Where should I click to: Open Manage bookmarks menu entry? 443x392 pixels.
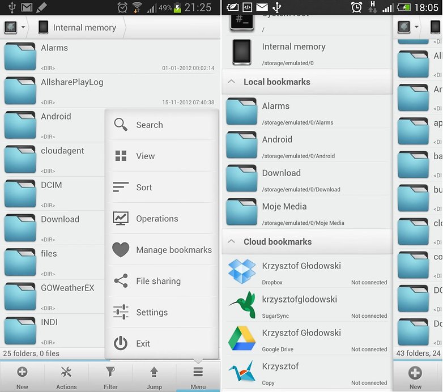pyautogui.click(x=161, y=250)
